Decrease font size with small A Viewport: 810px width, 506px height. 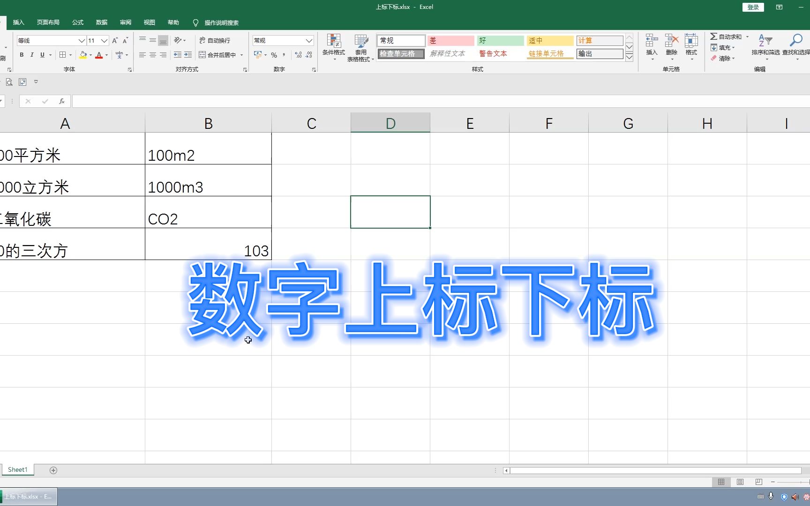click(x=125, y=41)
